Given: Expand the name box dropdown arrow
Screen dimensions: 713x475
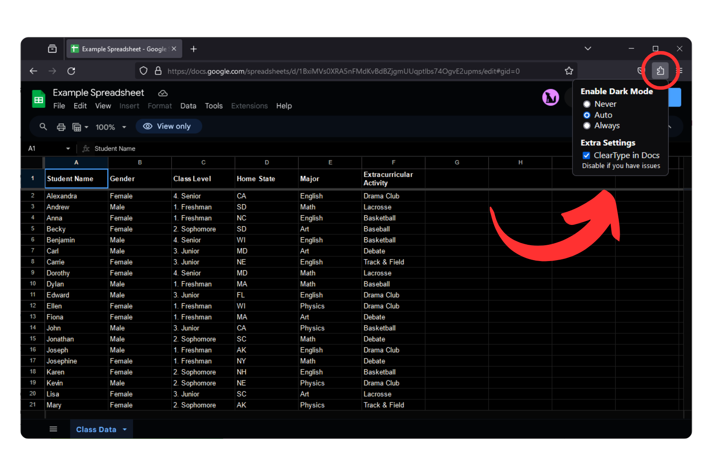Looking at the screenshot, I should click(68, 149).
